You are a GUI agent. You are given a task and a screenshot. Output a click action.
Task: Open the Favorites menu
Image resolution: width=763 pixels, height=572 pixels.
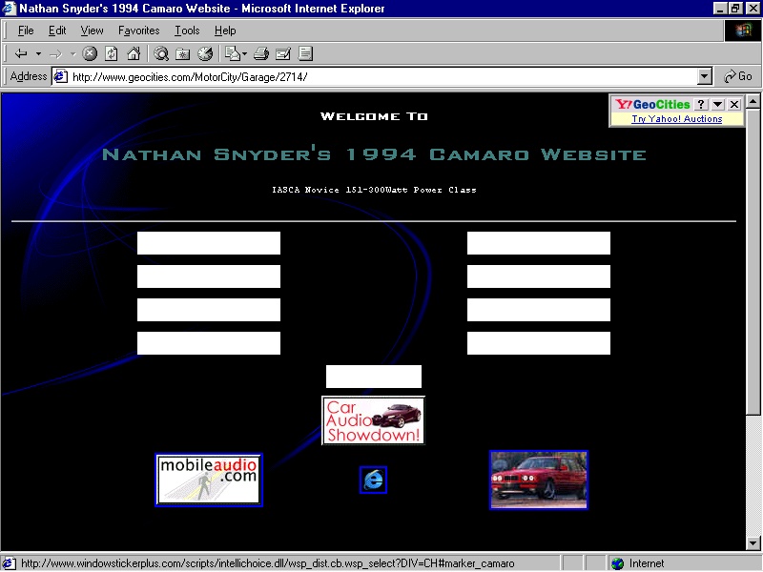click(139, 31)
